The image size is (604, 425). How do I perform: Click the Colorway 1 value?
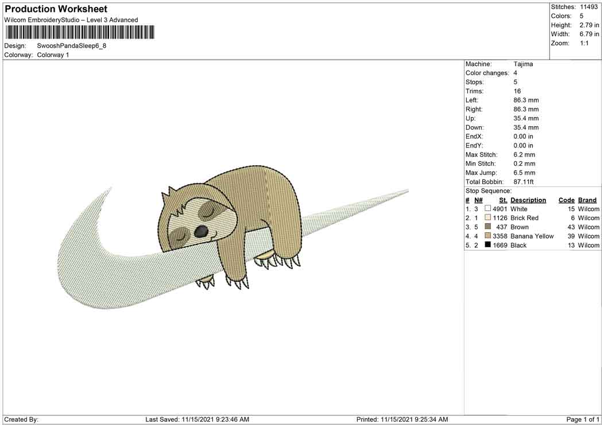[x=53, y=55]
